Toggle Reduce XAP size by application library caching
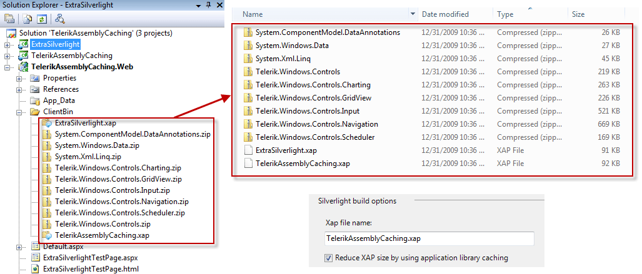Image resolution: width=642 pixels, height=274 pixels. [328, 258]
